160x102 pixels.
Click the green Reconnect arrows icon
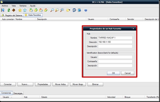[9, 10]
